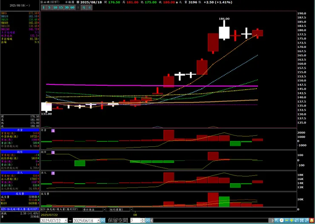Image resolution: width=315 pixels, height=224 pixels.
Task: Click the tallest red bar in the 成交量 chart
Action: pos(213,200)
